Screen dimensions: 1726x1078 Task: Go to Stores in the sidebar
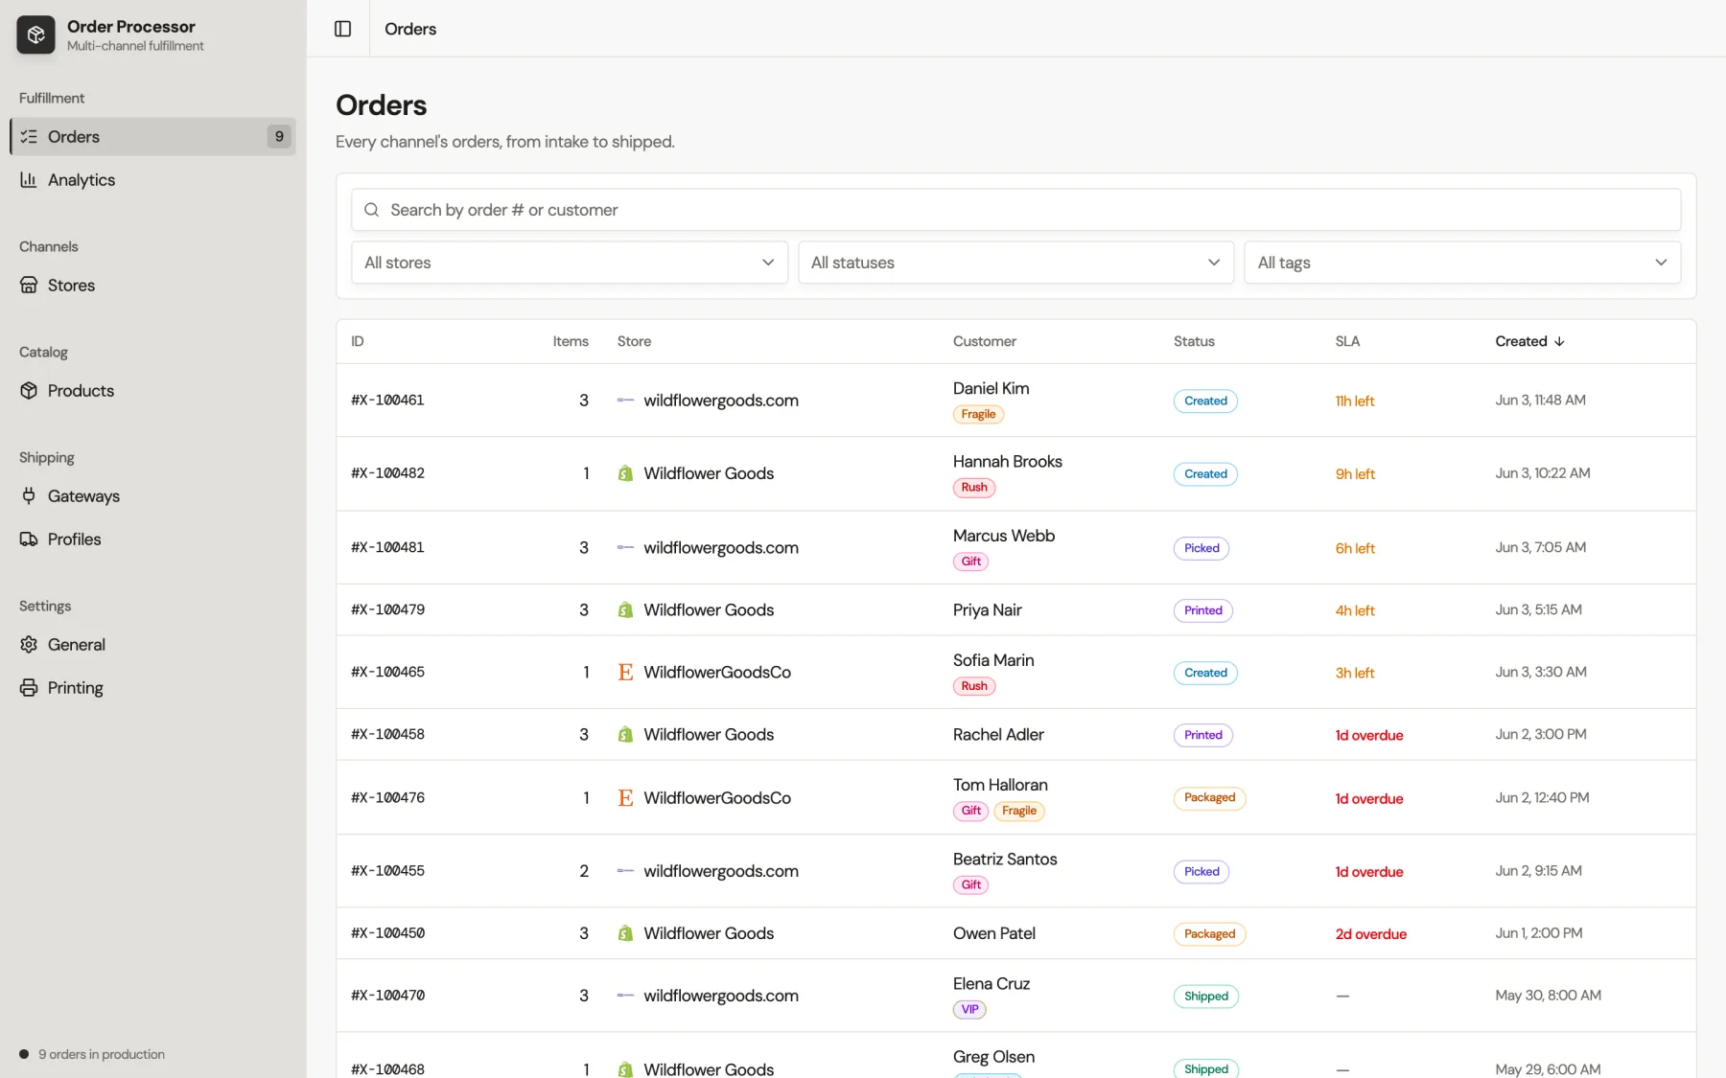pyautogui.click(x=153, y=286)
